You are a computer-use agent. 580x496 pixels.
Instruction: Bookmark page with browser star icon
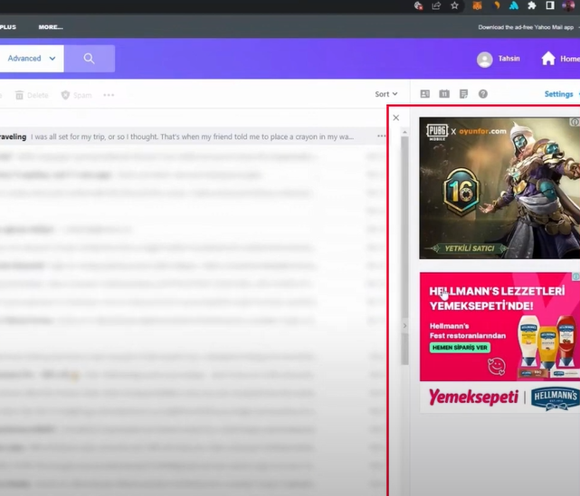(454, 5)
